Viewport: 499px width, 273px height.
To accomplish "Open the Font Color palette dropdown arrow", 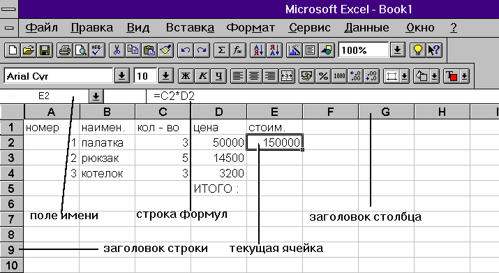I will pyautogui.click(x=464, y=76).
